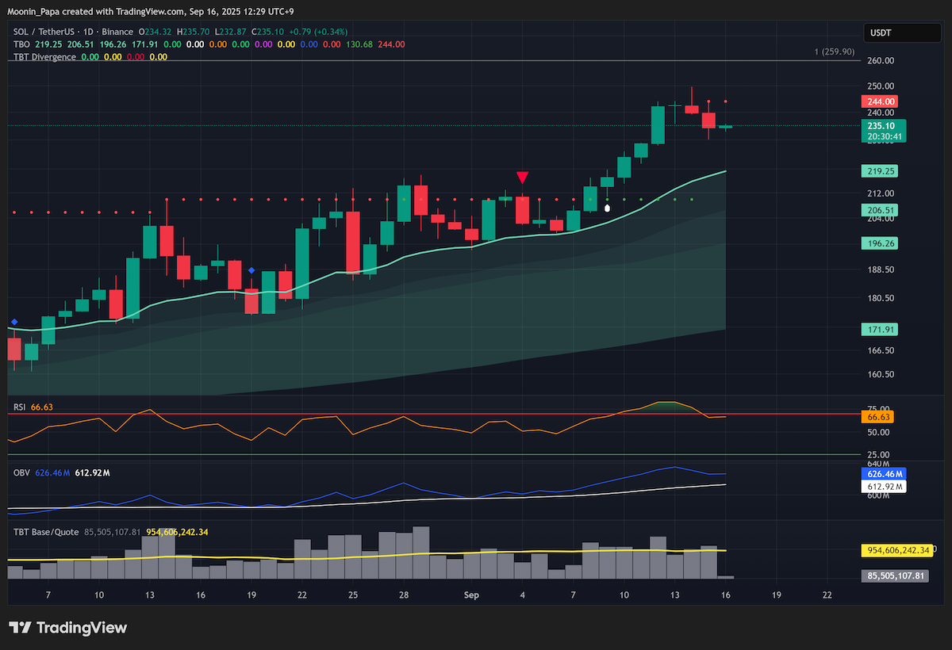This screenshot has height=650, width=952.
Task: Click the 1 (259.90) horizontal line label
Action: click(x=835, y=52)
